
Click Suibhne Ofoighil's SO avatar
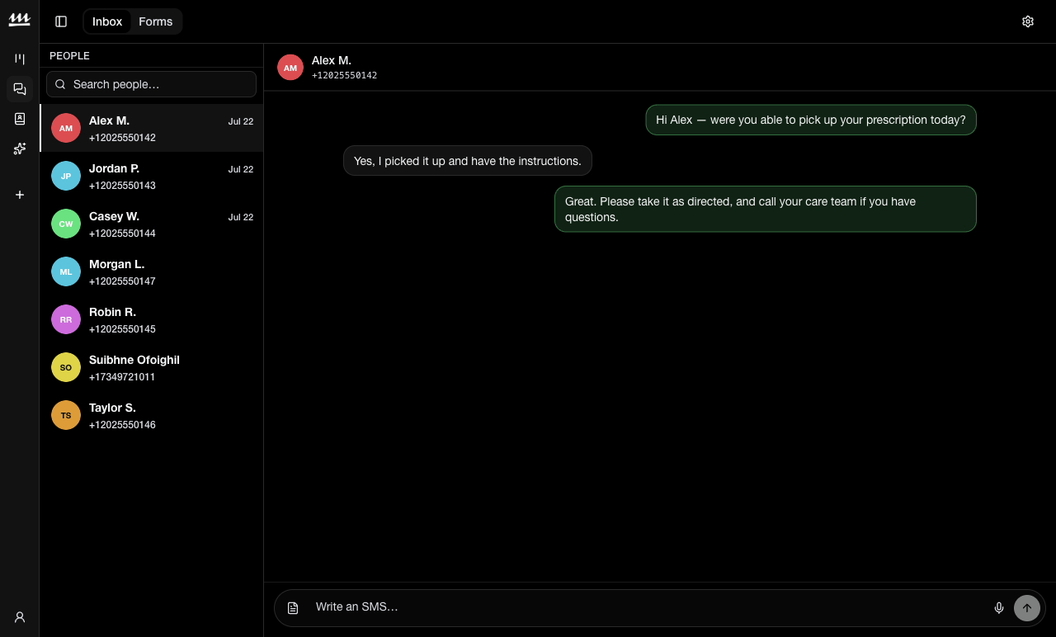pos(66,367)
